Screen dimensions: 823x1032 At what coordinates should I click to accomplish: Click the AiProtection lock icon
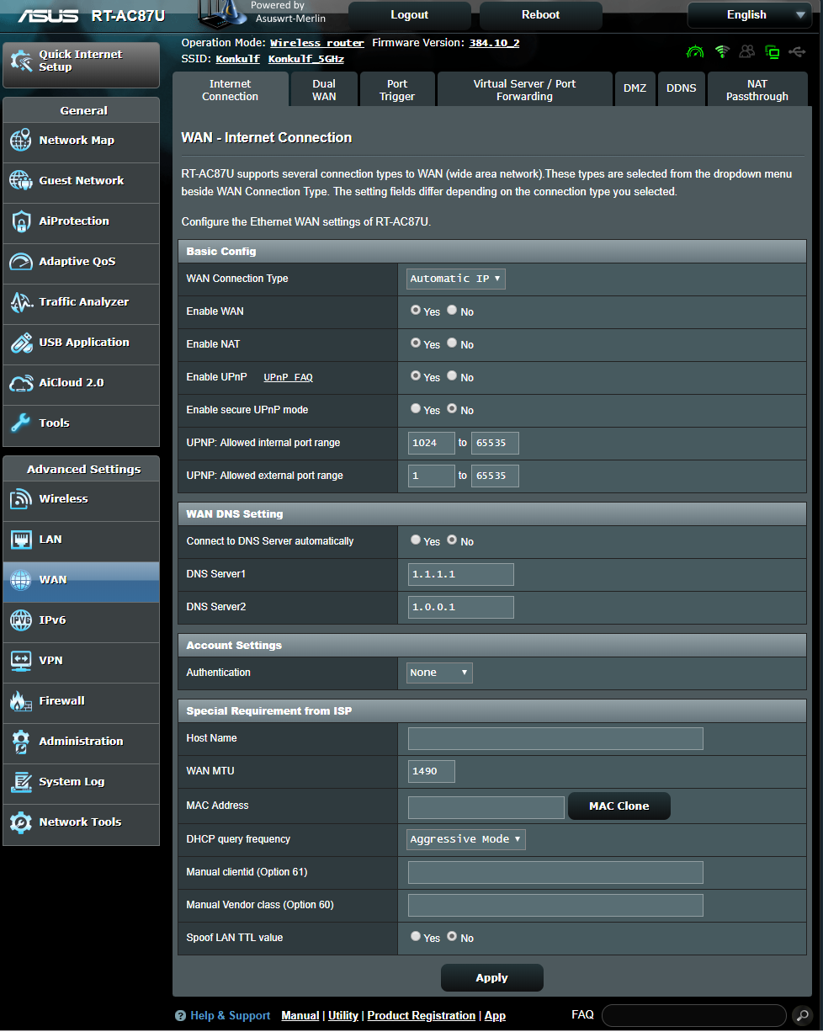tap(21, 221)
